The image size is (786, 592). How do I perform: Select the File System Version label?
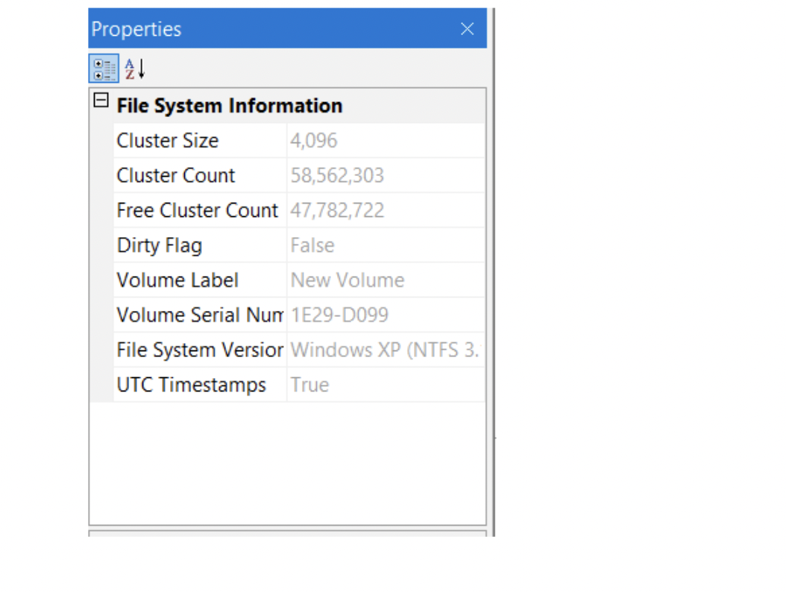(200, 350)
